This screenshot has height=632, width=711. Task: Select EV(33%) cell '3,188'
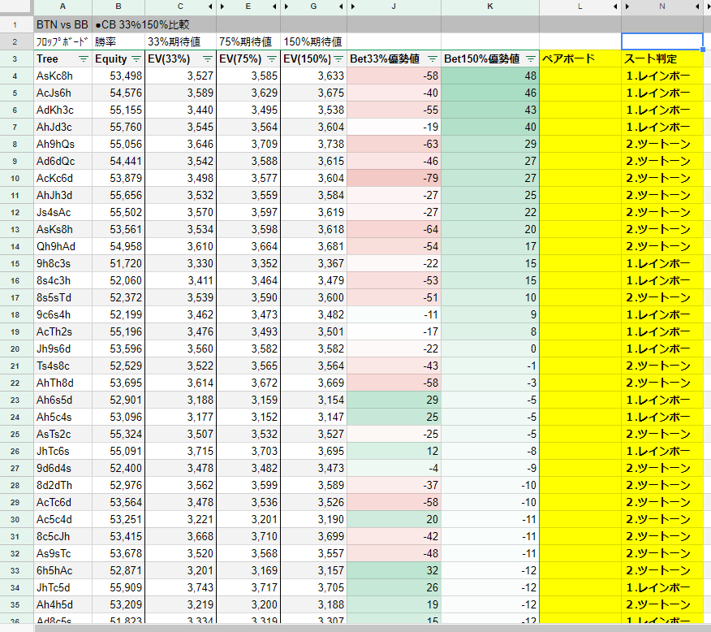point(180,400)
